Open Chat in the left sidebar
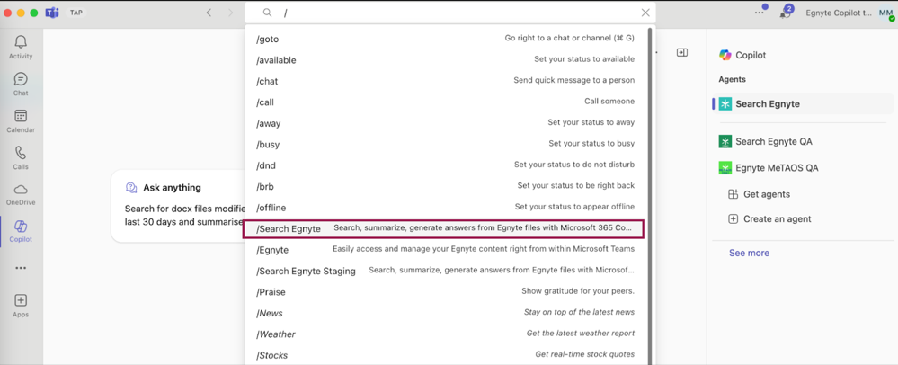Image resolution: width=898 pixels, height=365 pixels. coord(21,84)
